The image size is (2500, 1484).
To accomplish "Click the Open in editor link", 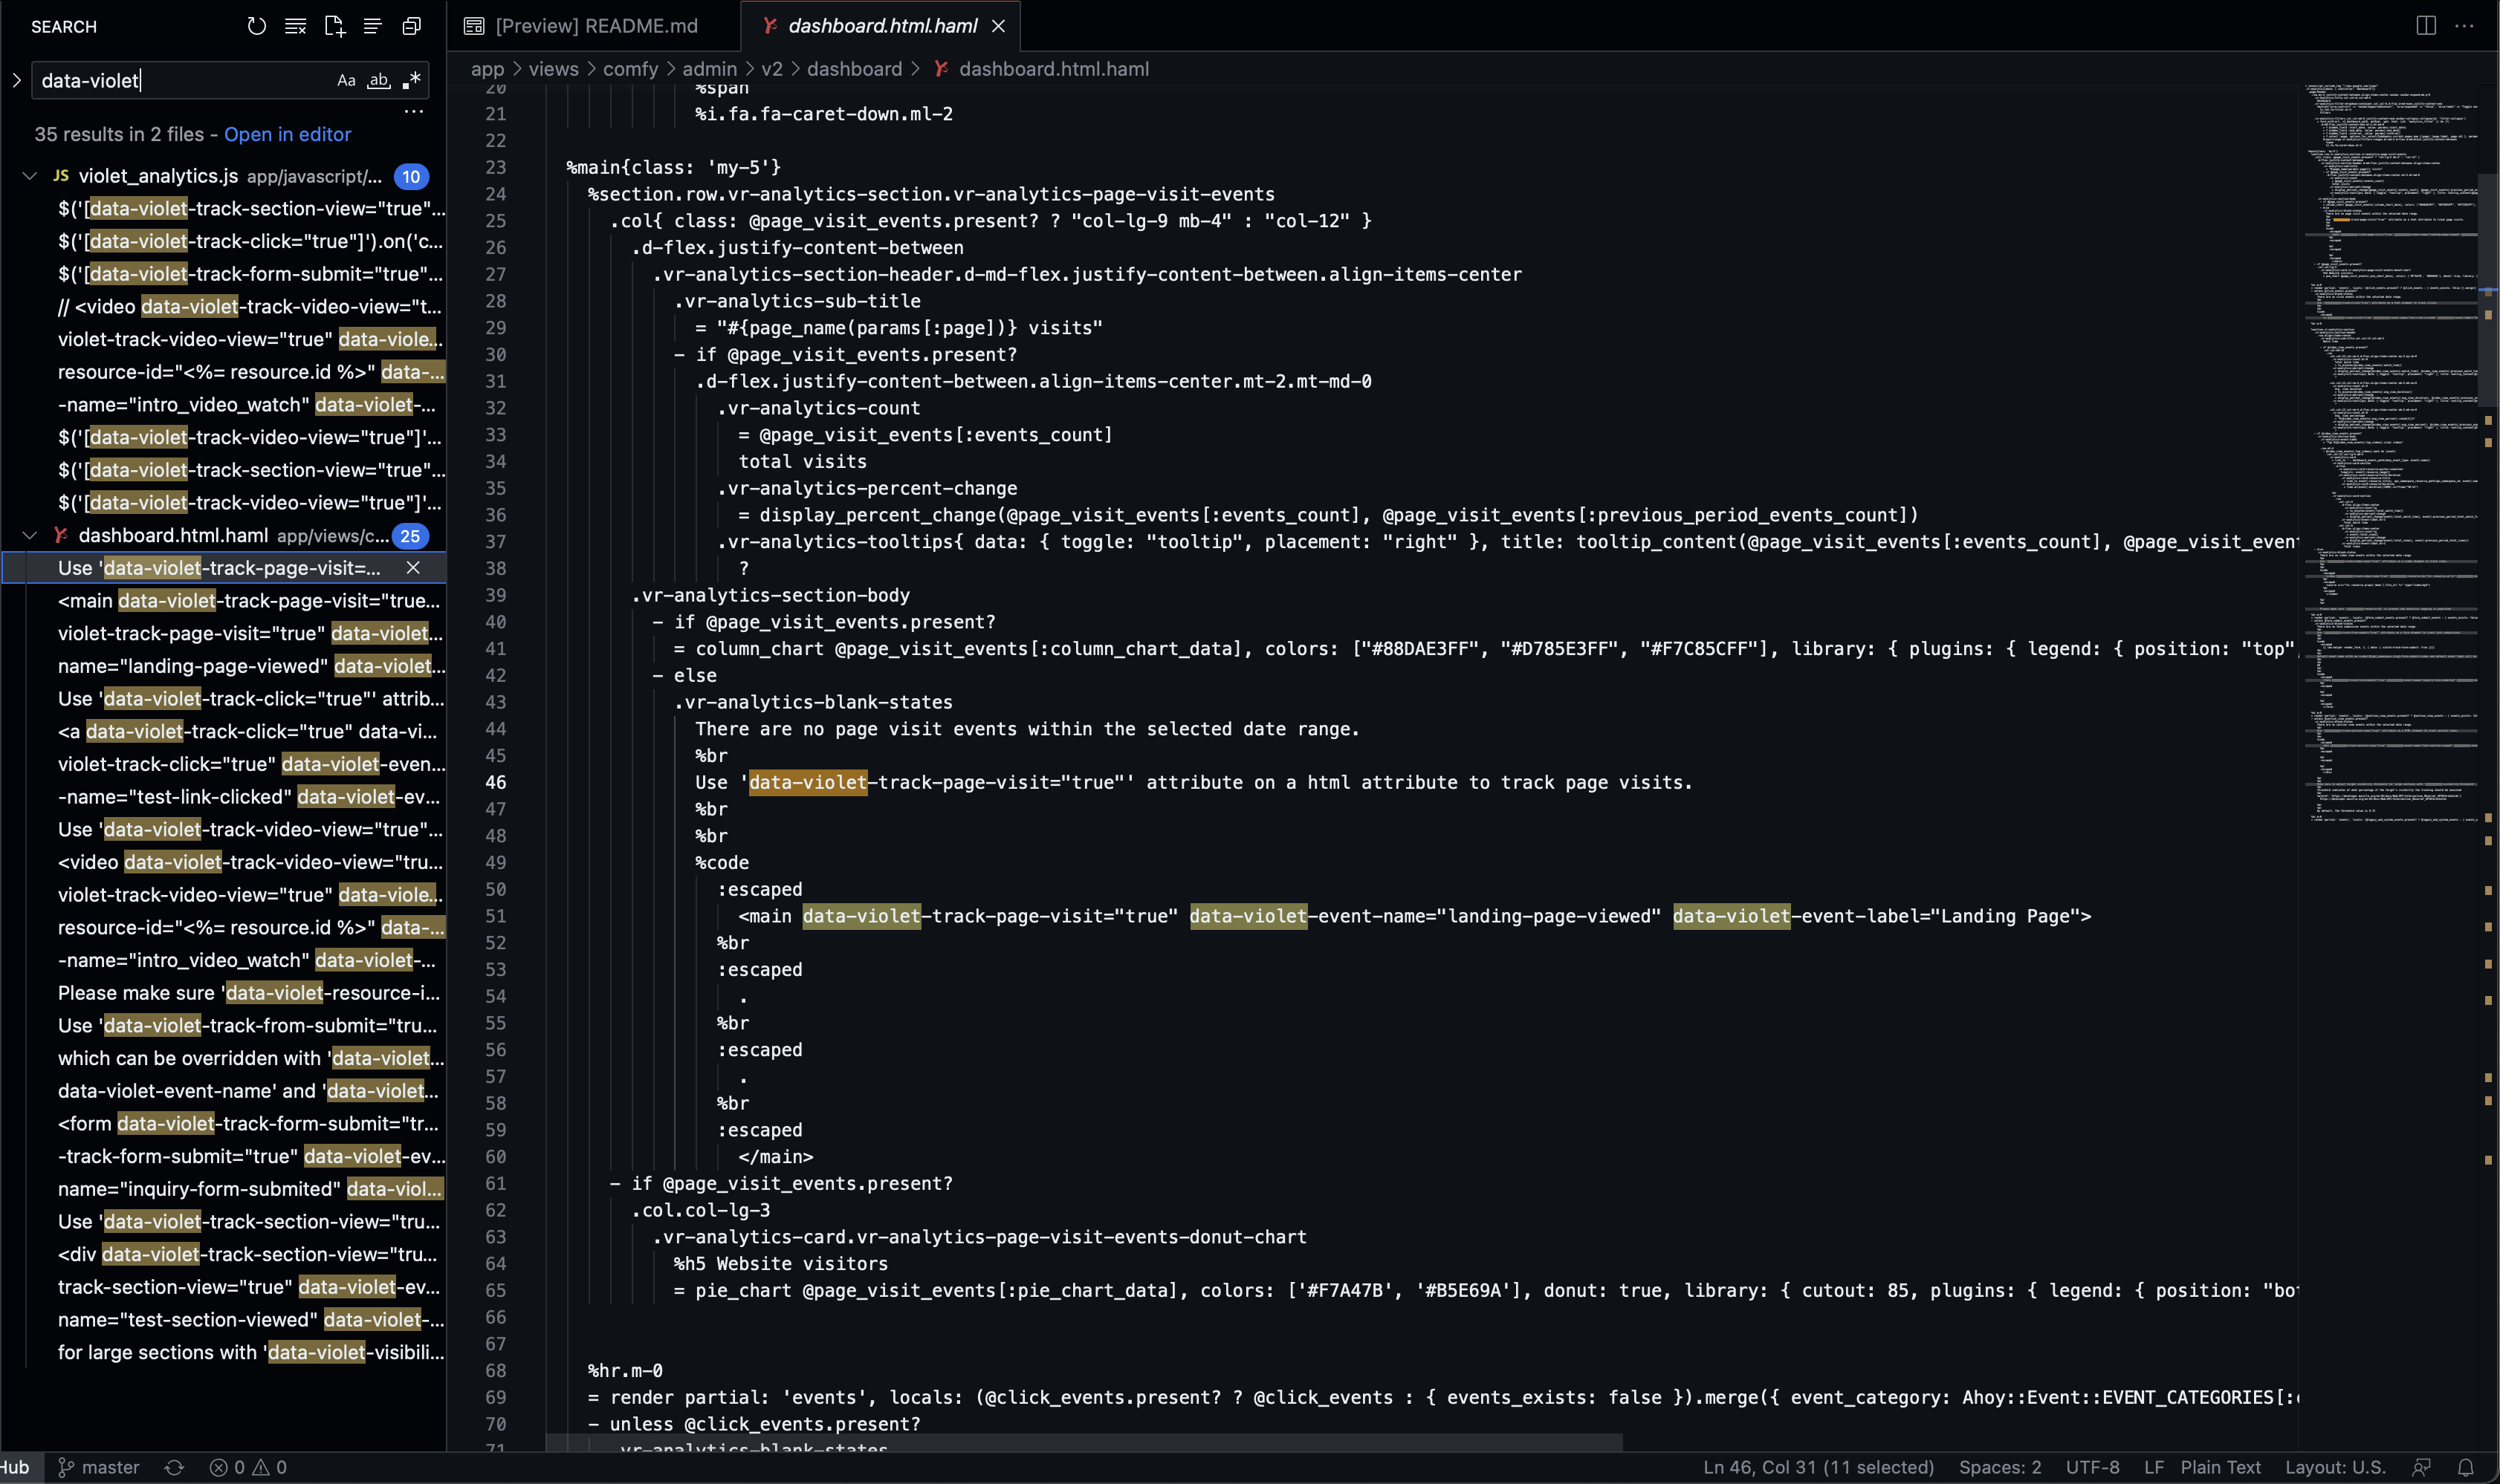I will [x=287, y=134].
